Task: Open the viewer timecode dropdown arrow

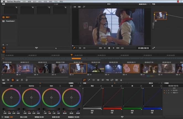Action: point(147,4)
